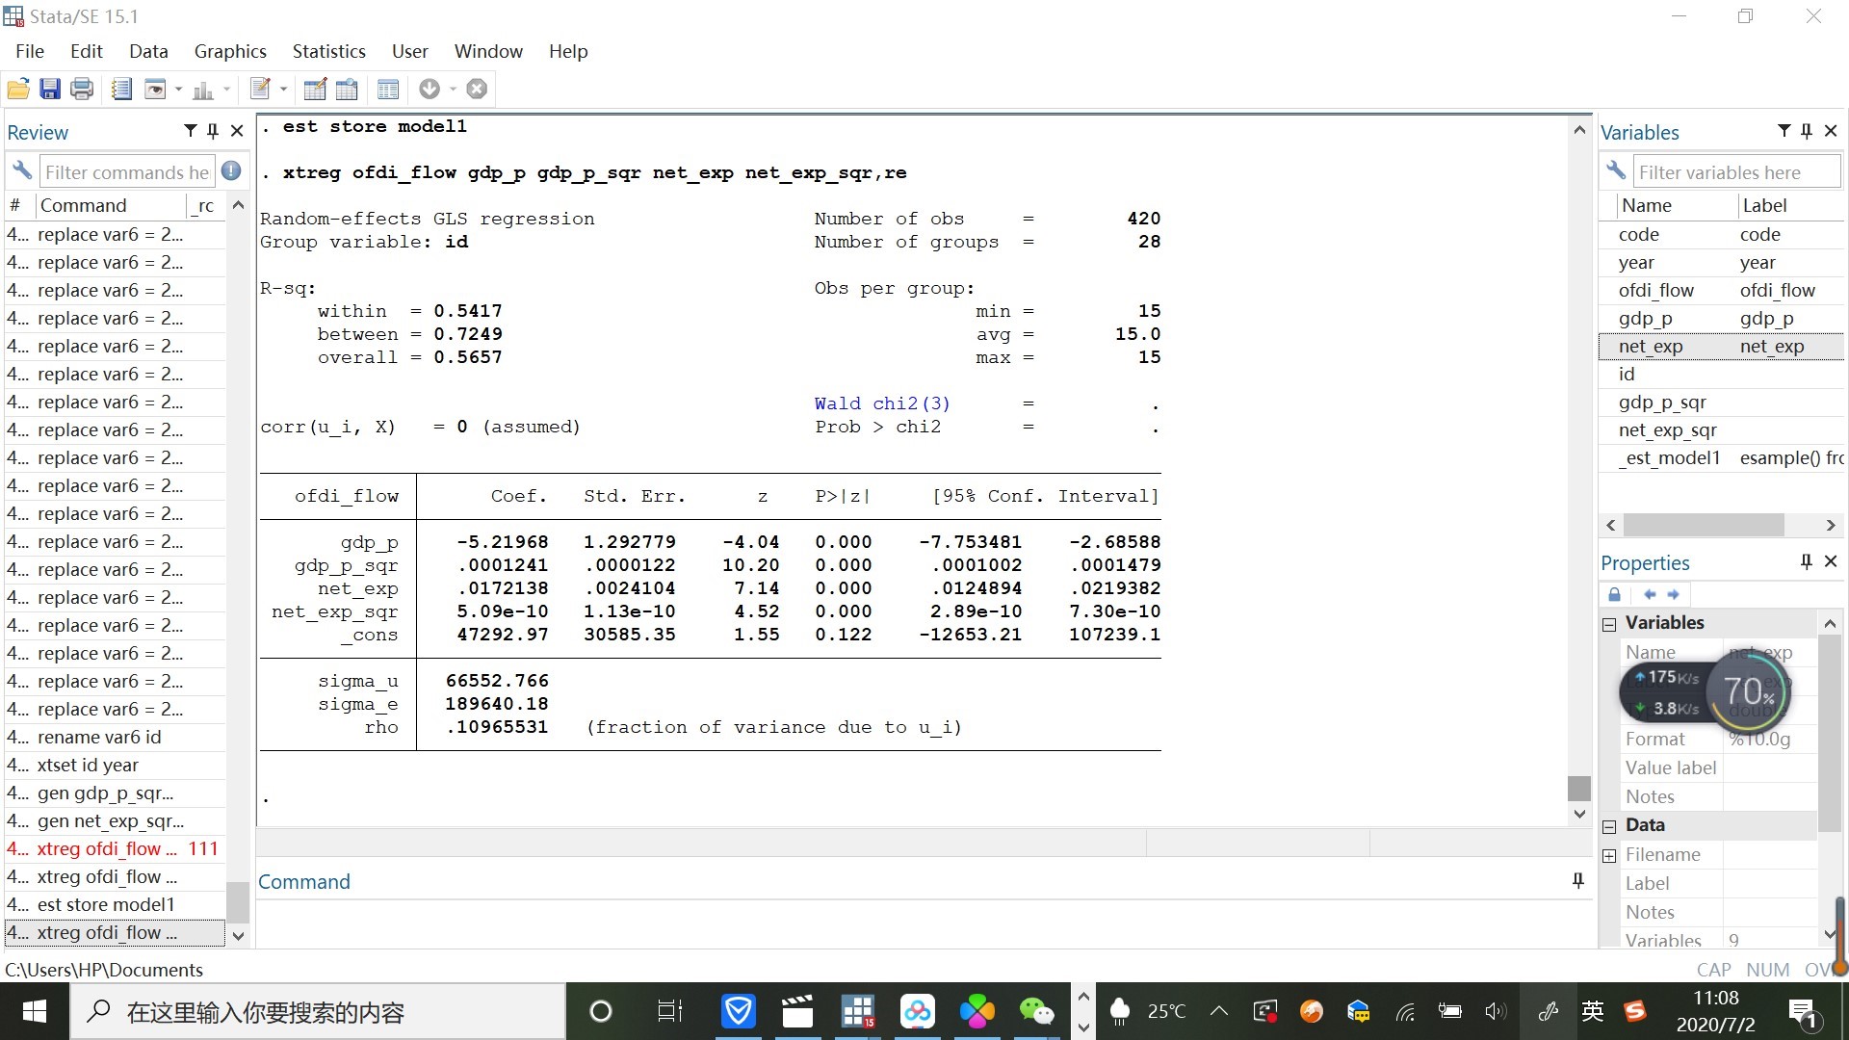
Task: Toggle the Variables panel pin icon
Action: click(x=1807, y=131)
